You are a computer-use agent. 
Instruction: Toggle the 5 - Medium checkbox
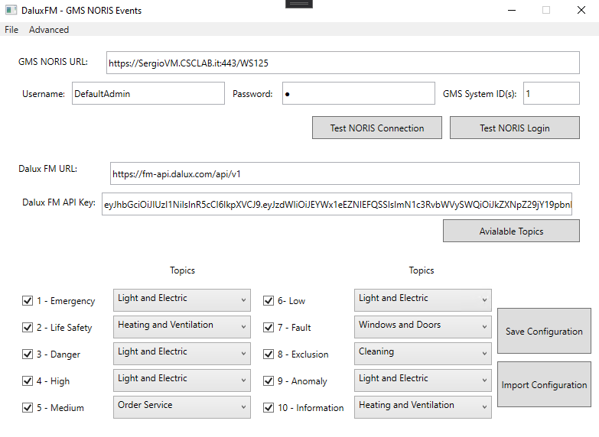click(28, 408)
